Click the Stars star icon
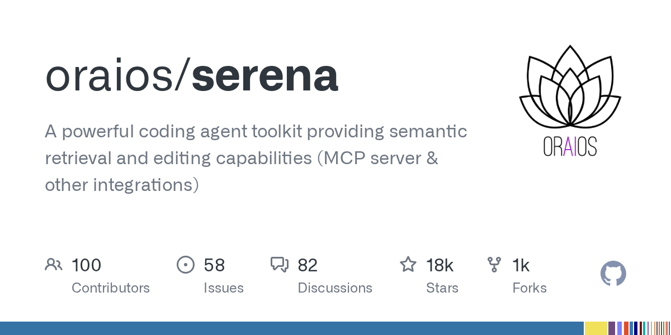Screen dimensions: 671x335 [x=408, y=265]
